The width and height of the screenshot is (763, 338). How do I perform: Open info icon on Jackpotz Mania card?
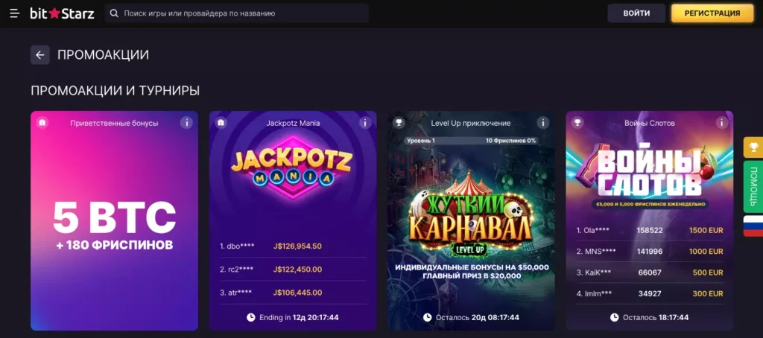click(365, 123)
